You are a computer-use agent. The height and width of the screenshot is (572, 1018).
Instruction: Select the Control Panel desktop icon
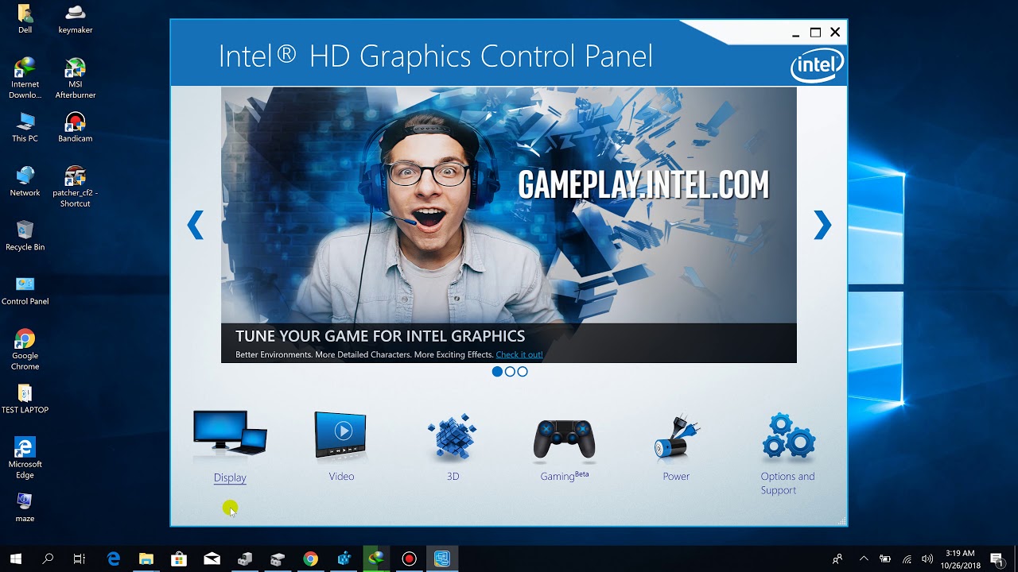pos(25,290)
